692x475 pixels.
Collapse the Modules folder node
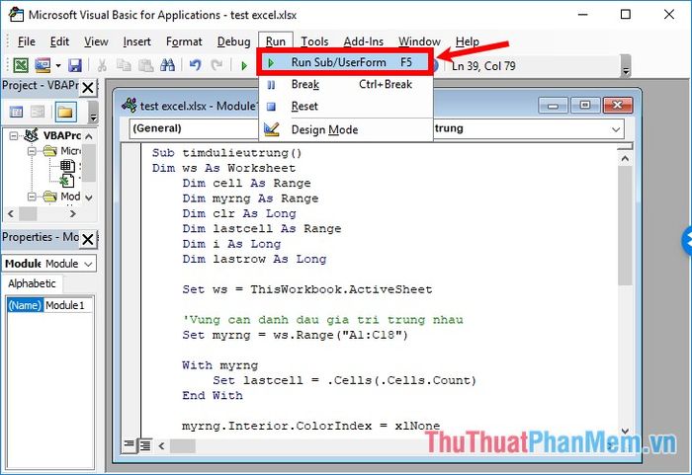click(x=32, y=197)
